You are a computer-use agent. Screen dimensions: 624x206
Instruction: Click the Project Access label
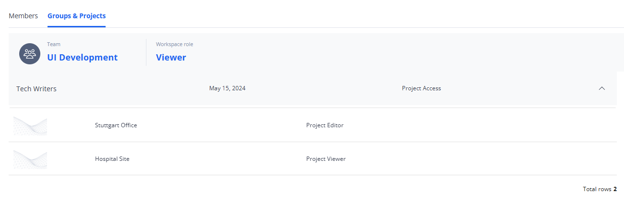421,88
